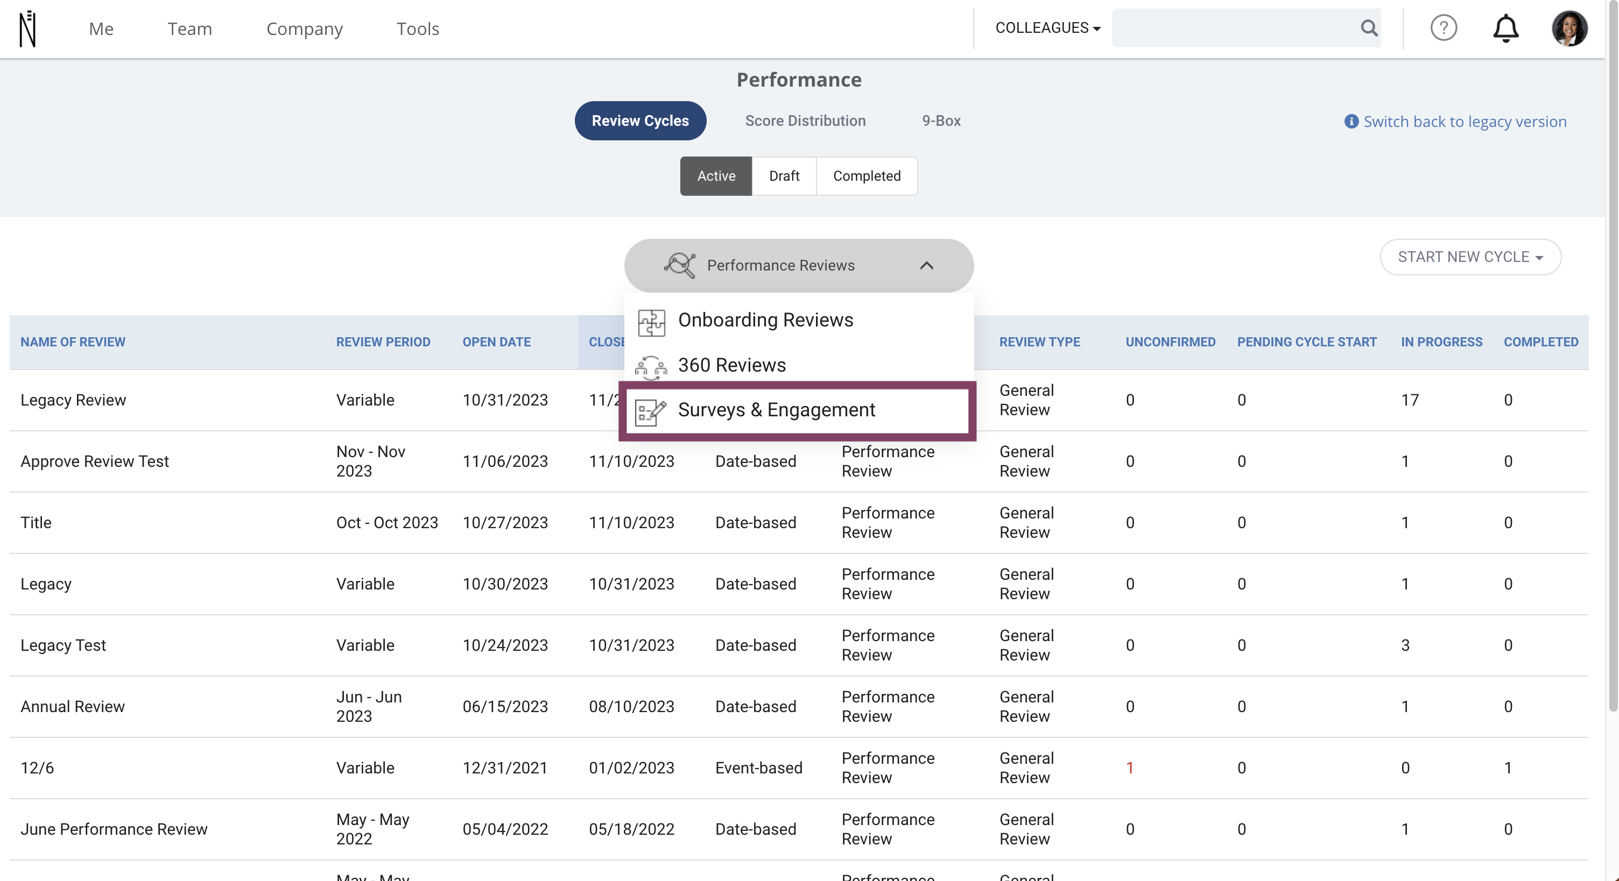The image size is (1619, 881).
Task: Open the help question mark icon
Action: pyautogui.click(x=1444, y=29)
